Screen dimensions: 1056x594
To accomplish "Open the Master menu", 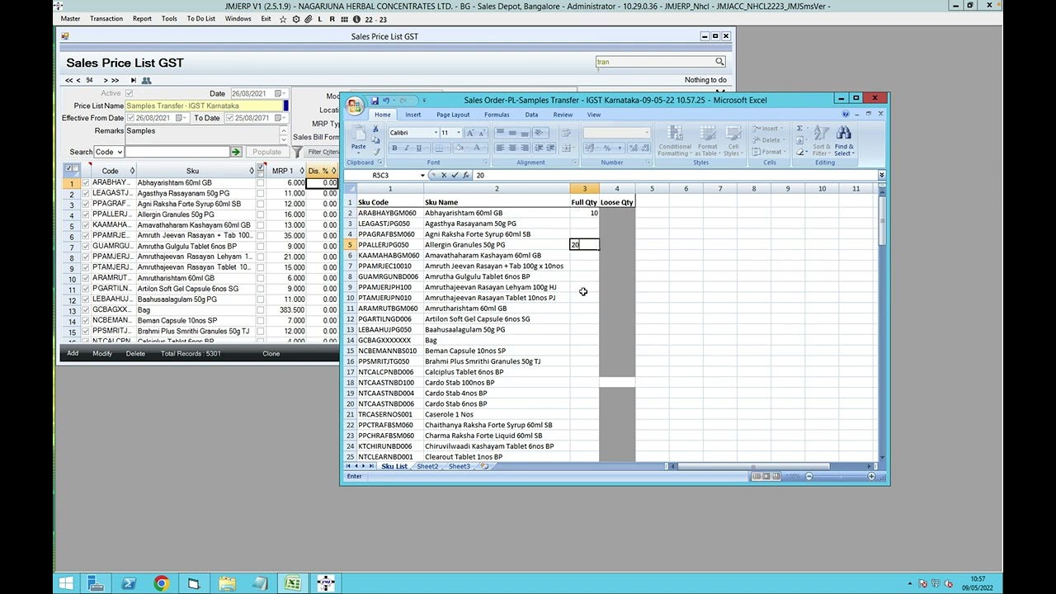I will click(70, 19).
